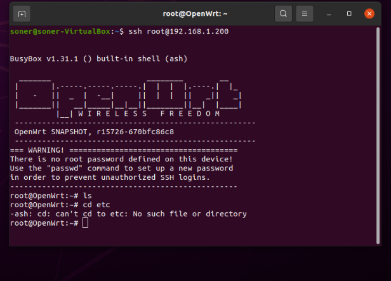Click the 'cd etc' command line
The image size is (391, 281).
click(60, 205)
